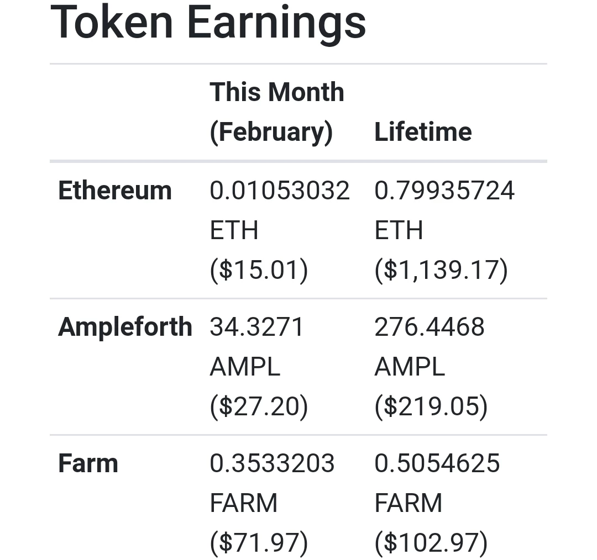Viewport: 597px width, 560px height.
Task: Click the FARM ticker in the Lifetime column
Action: point(408,503)
